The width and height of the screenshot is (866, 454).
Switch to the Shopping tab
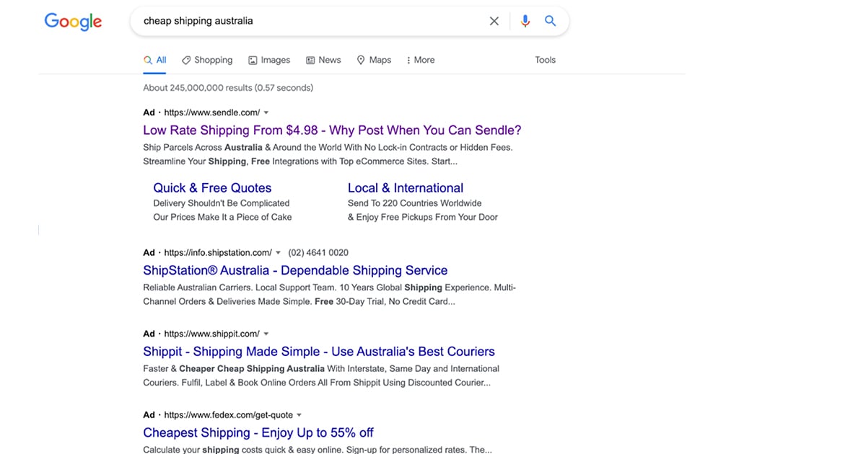(207, 61)
